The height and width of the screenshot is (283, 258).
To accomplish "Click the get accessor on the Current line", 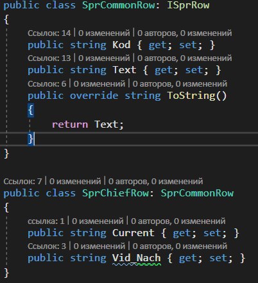I will 182,233.
